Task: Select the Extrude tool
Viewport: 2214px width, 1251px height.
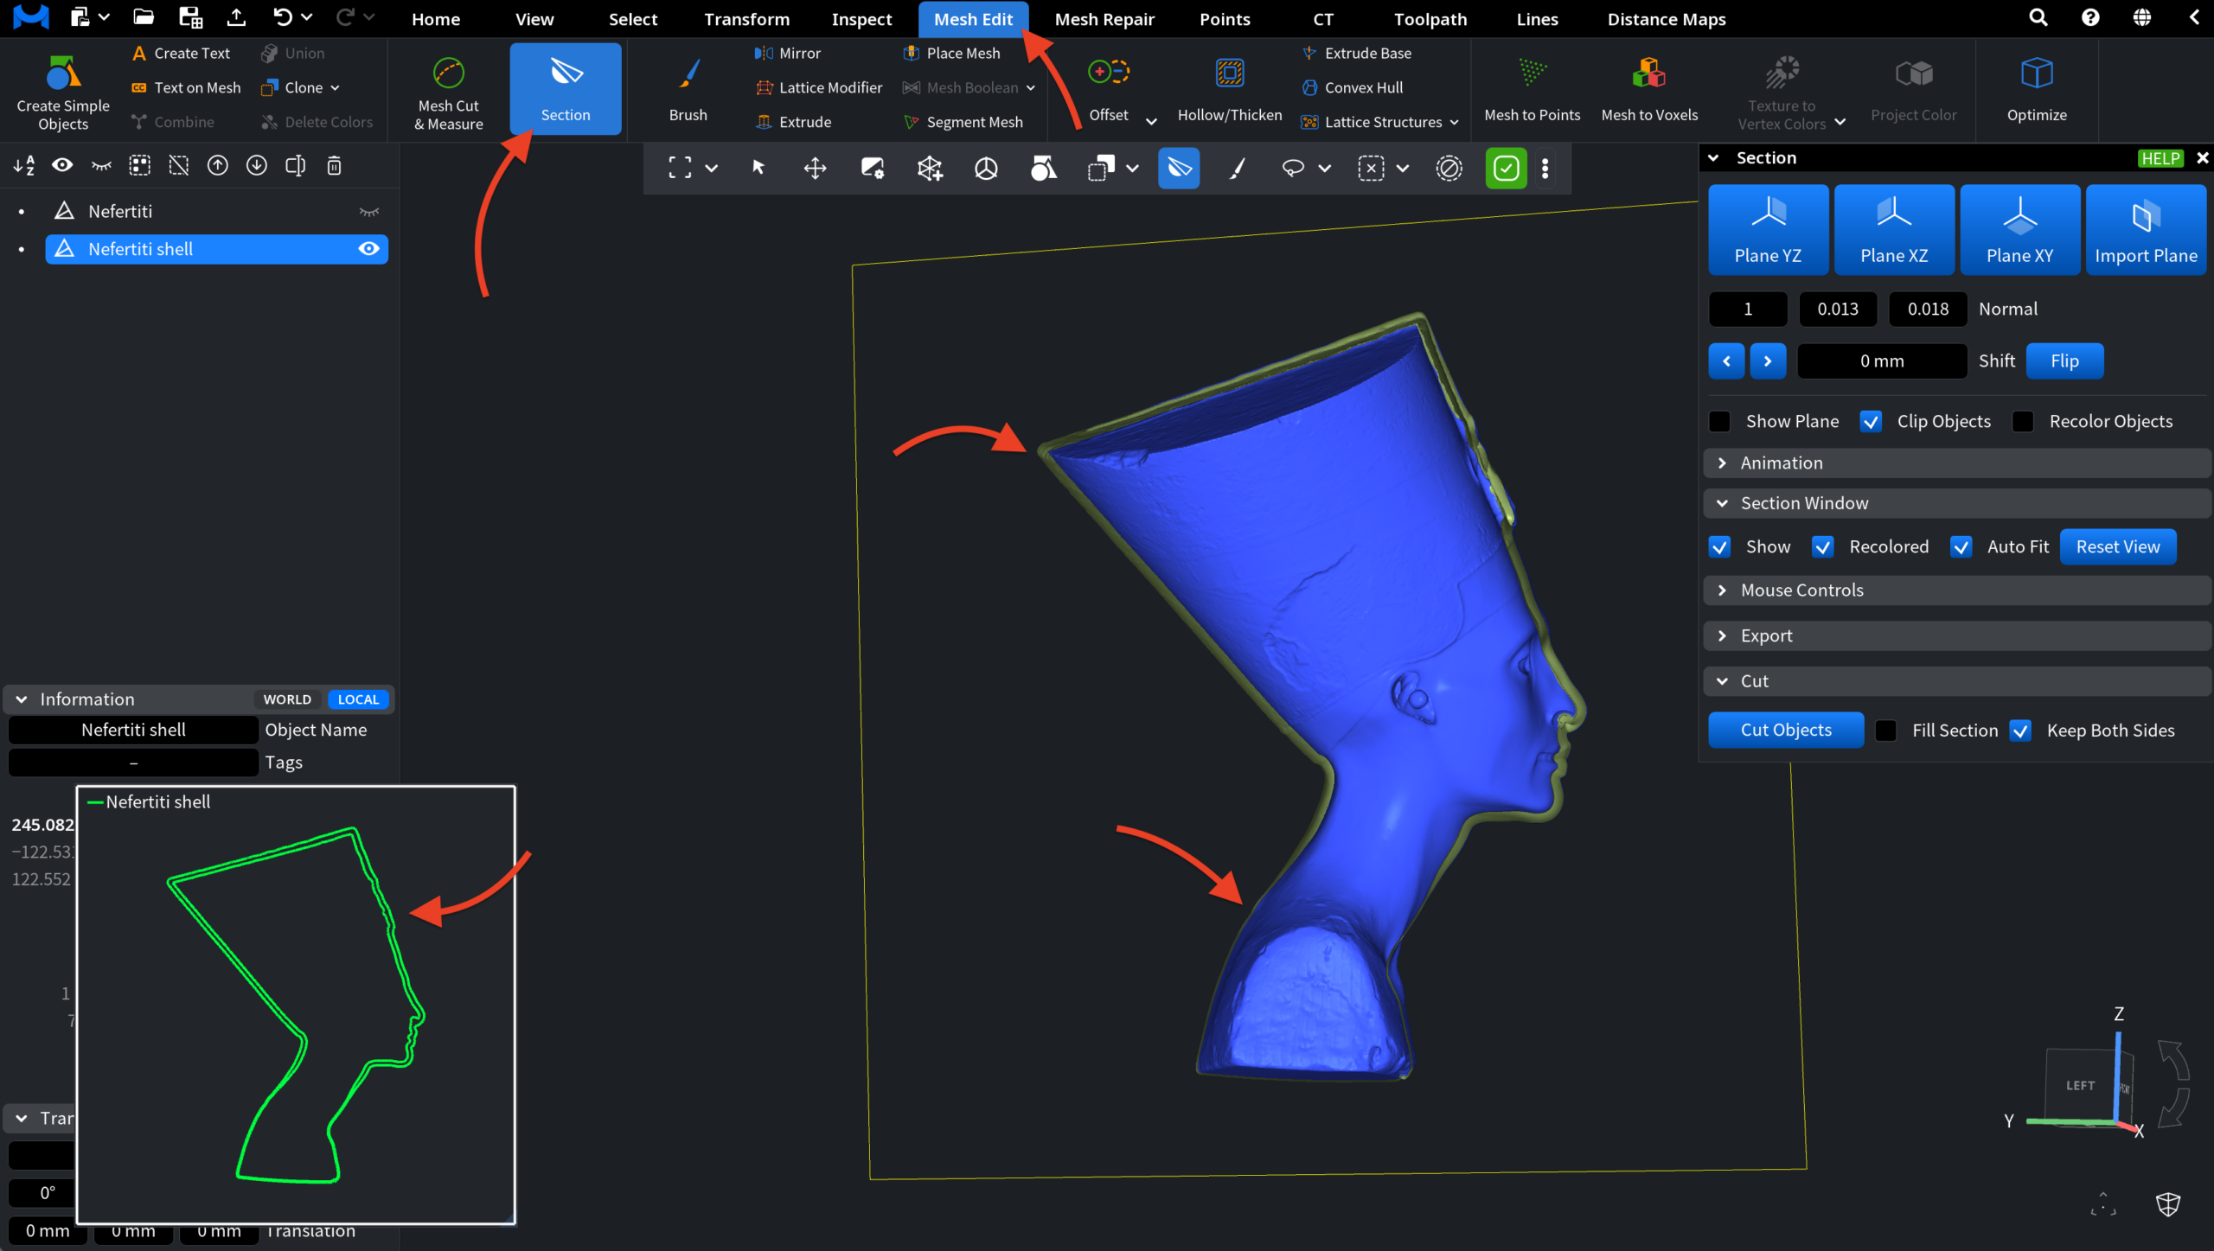Action: (794, 122)
